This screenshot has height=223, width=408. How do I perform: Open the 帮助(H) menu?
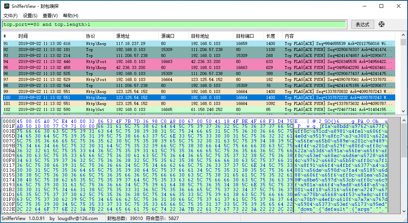click(x=70, y=16)
